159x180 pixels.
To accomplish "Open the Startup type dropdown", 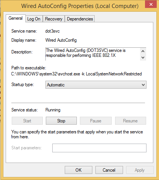I will (96, 85).
